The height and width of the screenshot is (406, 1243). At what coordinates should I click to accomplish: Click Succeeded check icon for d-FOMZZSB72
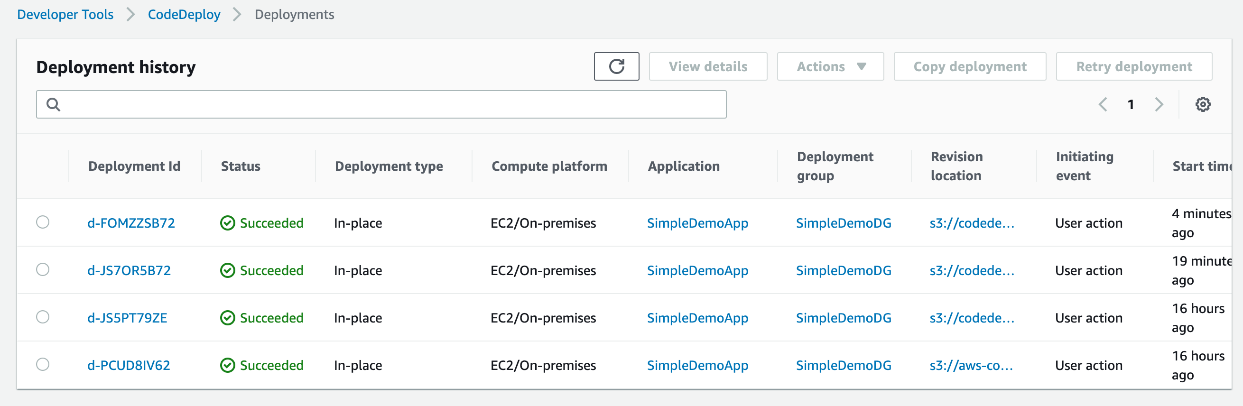point(227,223)
